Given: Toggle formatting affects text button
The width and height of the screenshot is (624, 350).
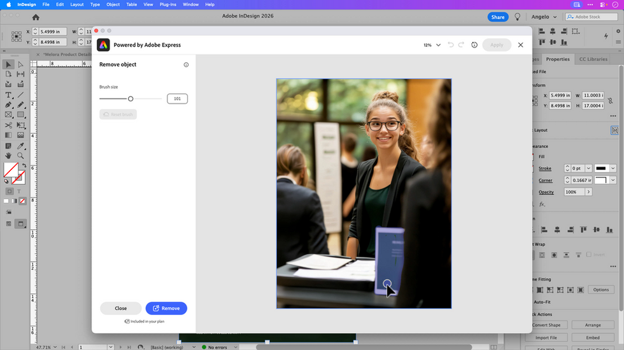Looking at the screenshot, I should (18, 191).
